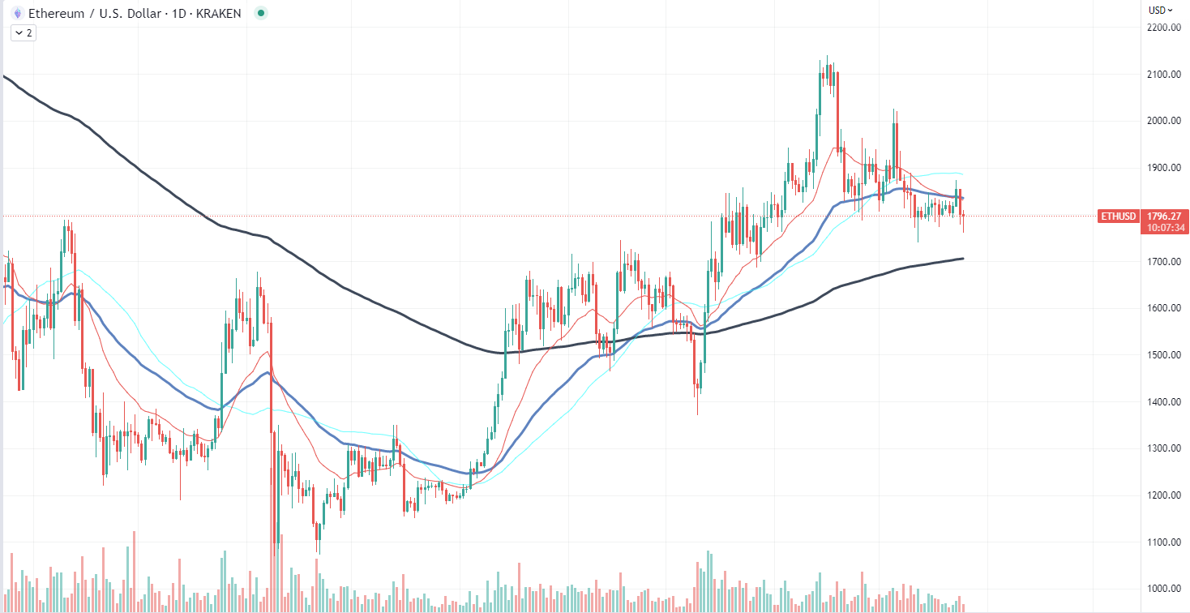Screen dimensions: 1190x613
Task: Click the 1796.27 current price tag
Action: (1164, 216)
